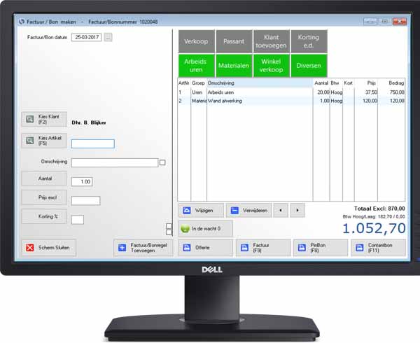Open Klant toevoegen
The image size is (420, 343).
click(272, 41)
